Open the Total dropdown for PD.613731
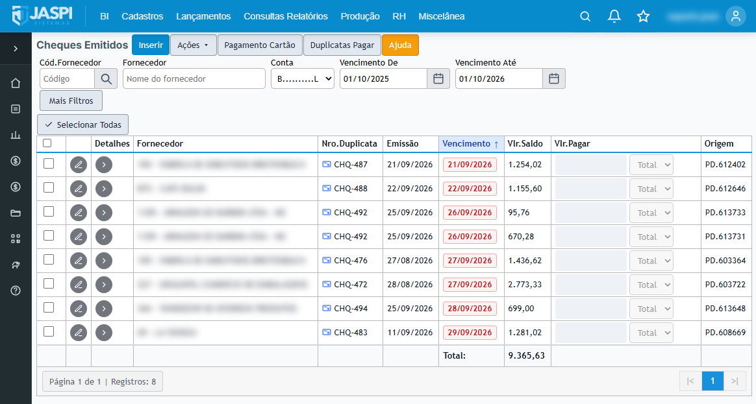Image resolution: width=756 pixels, height=404 pixels. pyautogui.click(x=651, y=237)
